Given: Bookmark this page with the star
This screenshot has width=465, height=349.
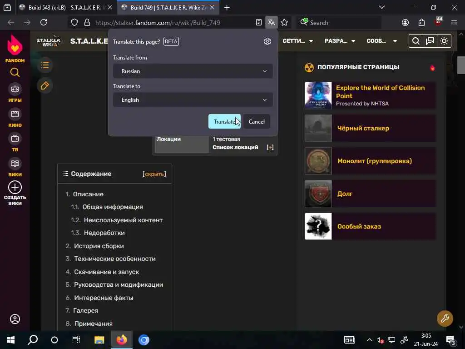Looking at the screenshot, I should tap(284, 23).
